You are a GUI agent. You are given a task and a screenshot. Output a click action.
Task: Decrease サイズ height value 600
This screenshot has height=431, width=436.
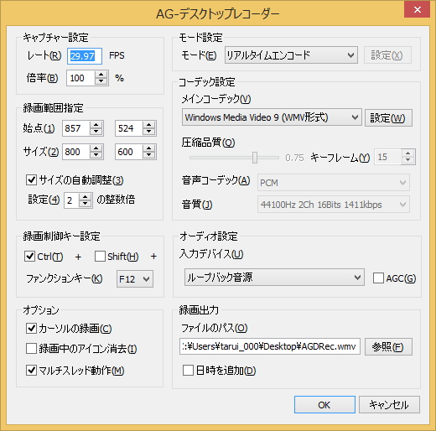click(148, 155)
